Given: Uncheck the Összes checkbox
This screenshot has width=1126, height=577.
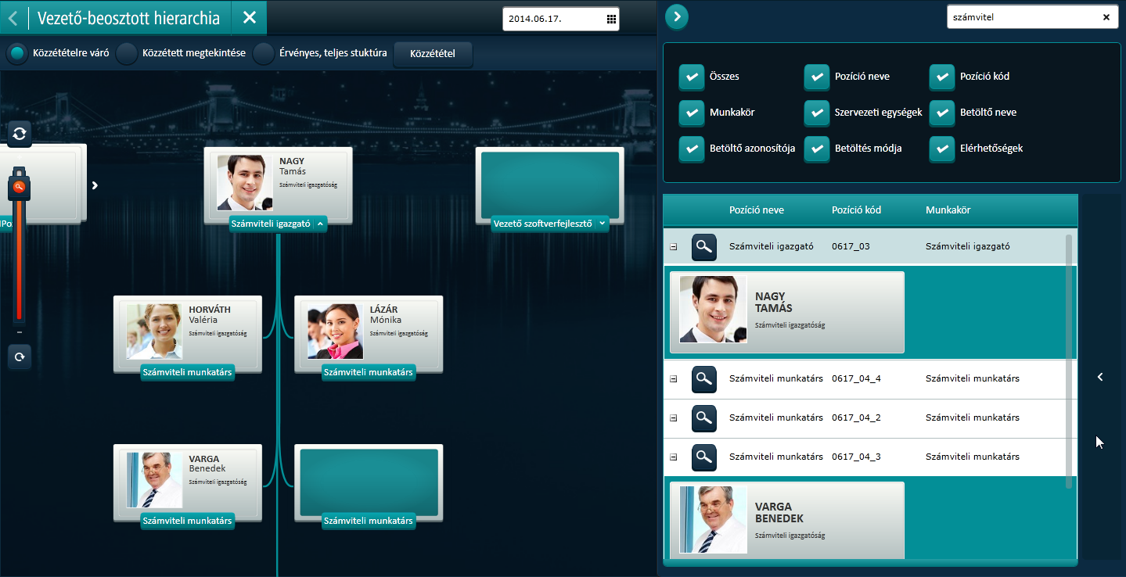Looking at the screenshot, I should pos(692,77).
